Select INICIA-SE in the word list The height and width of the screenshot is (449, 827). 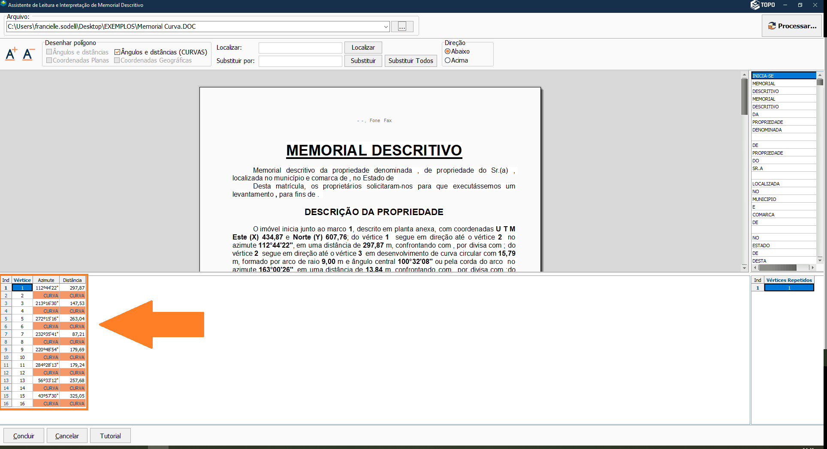click(783, 76)
